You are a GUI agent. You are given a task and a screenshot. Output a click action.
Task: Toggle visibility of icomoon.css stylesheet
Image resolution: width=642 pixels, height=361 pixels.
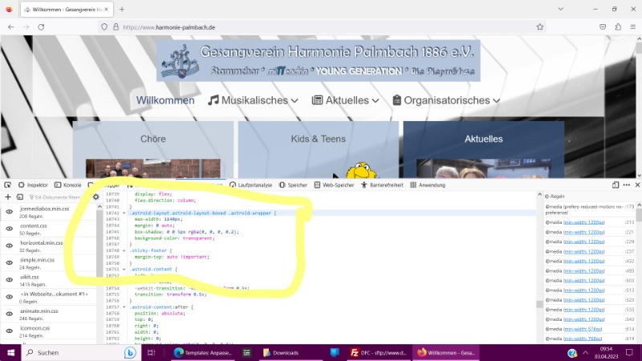(10, 331)
